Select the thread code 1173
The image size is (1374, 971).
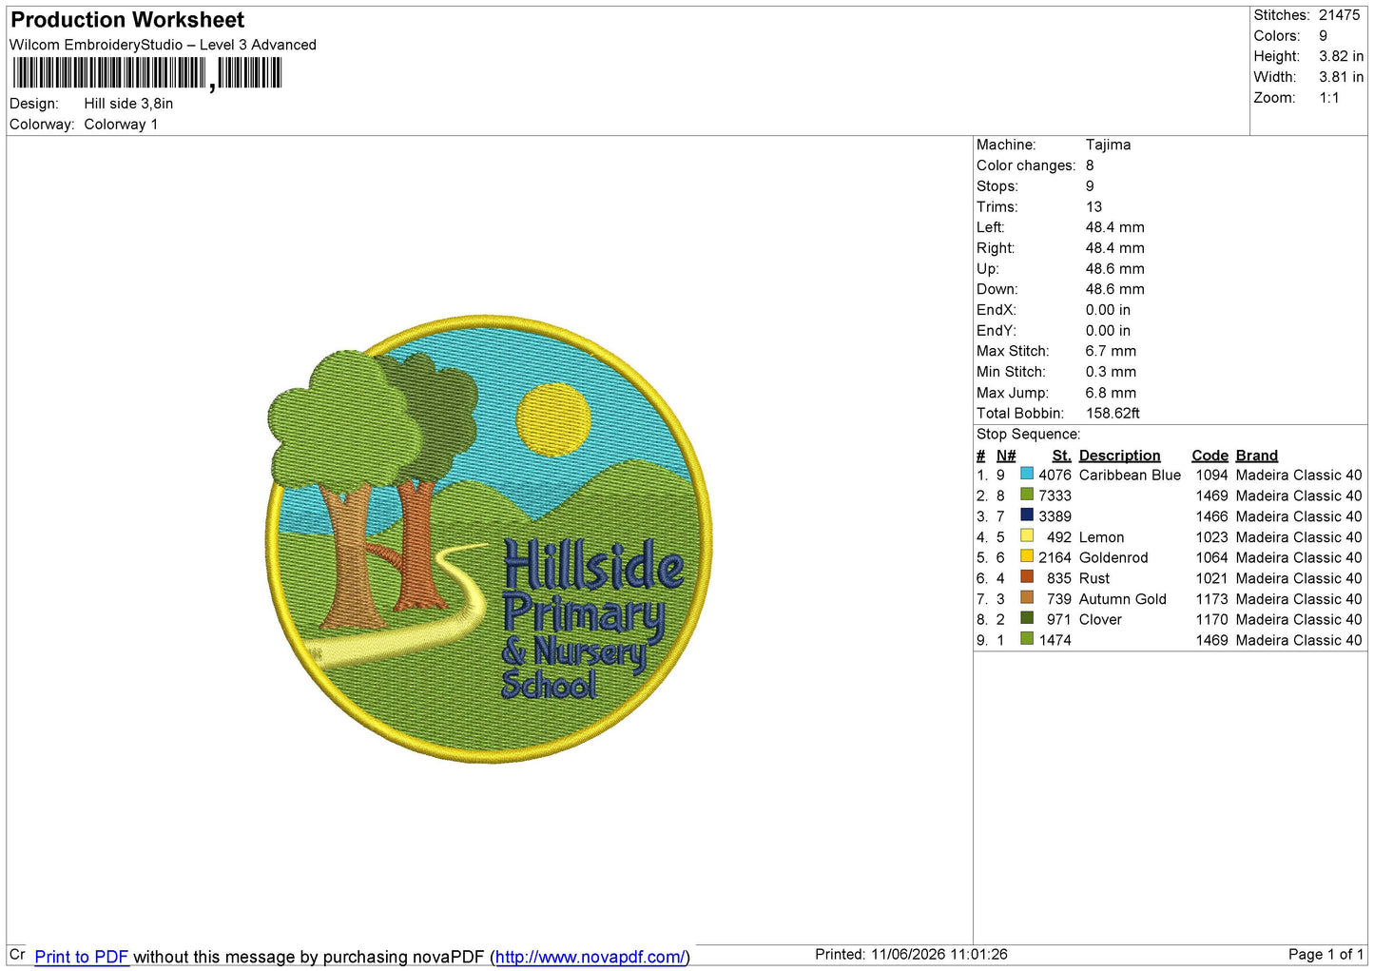tap(1211, 599)
